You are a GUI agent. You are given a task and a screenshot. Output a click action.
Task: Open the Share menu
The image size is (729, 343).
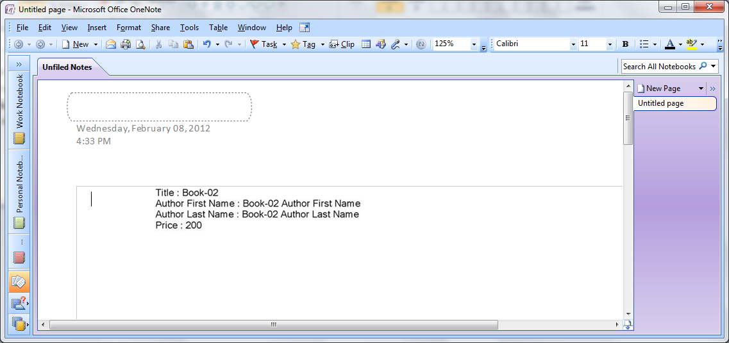[x=160, y=28]
